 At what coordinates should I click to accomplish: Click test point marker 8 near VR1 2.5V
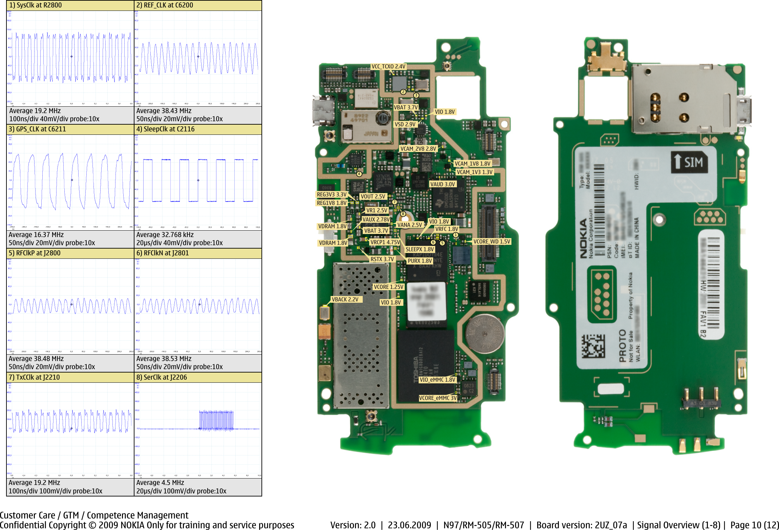tap(403, 214)
